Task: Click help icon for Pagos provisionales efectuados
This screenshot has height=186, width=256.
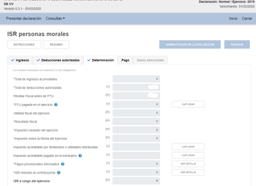Action: tap(63, 164)
